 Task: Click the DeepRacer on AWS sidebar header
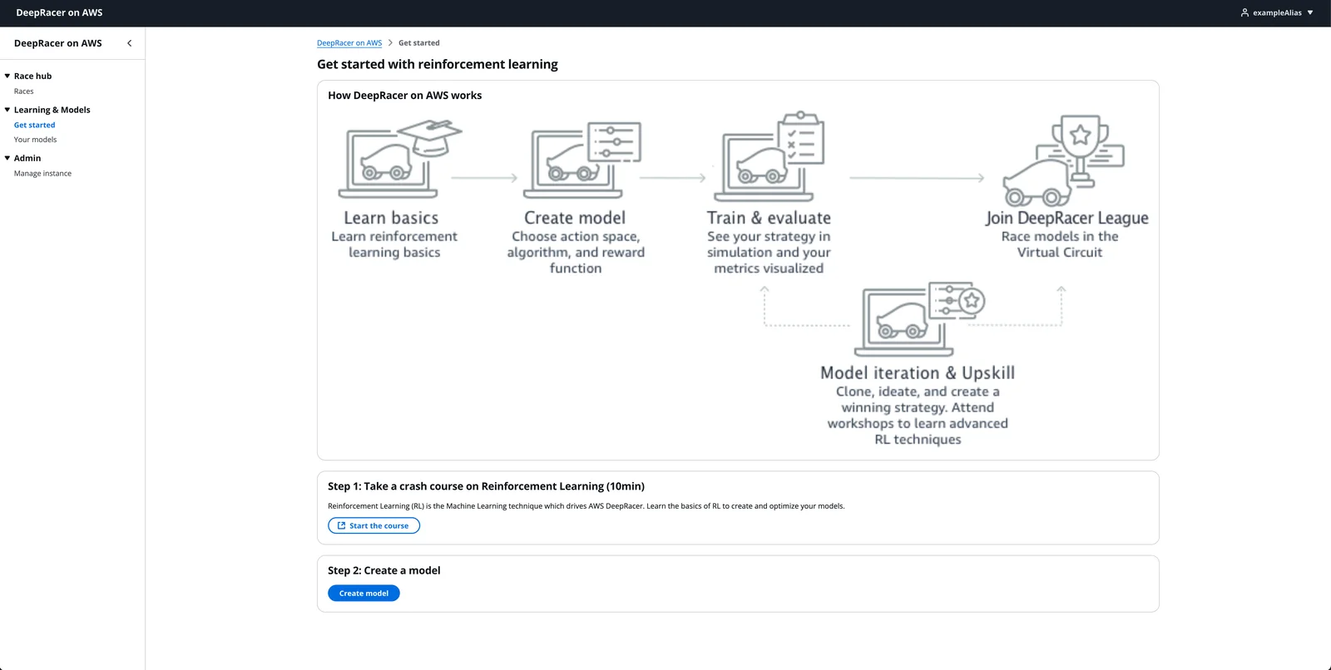58,43
